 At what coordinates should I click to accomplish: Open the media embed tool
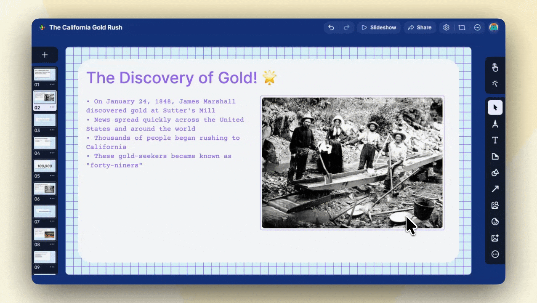click(x=495, y=238)
